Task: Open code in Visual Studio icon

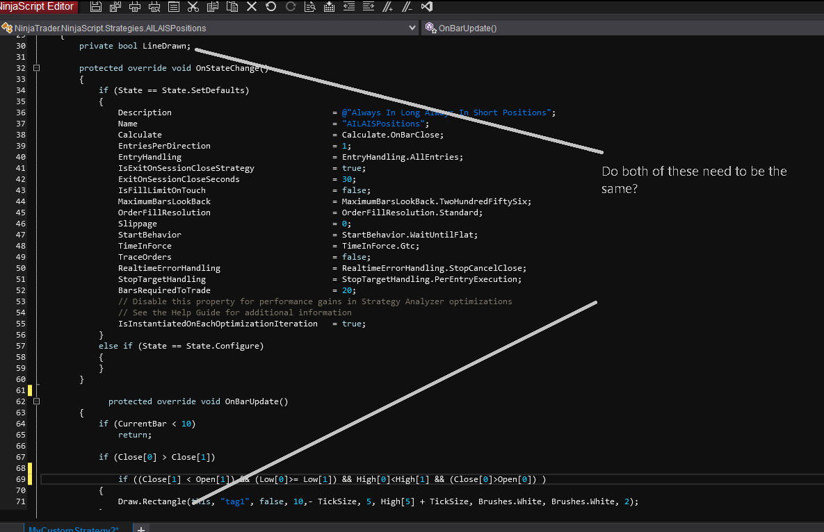Action: point(427,7)
